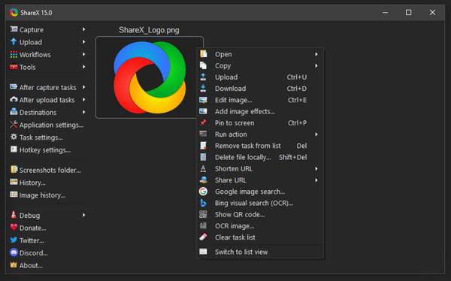Image resolution: width=451 pixels, height=281 pixels.
Task: Click the Capture icon in sidebar
Action: point(14,29)
